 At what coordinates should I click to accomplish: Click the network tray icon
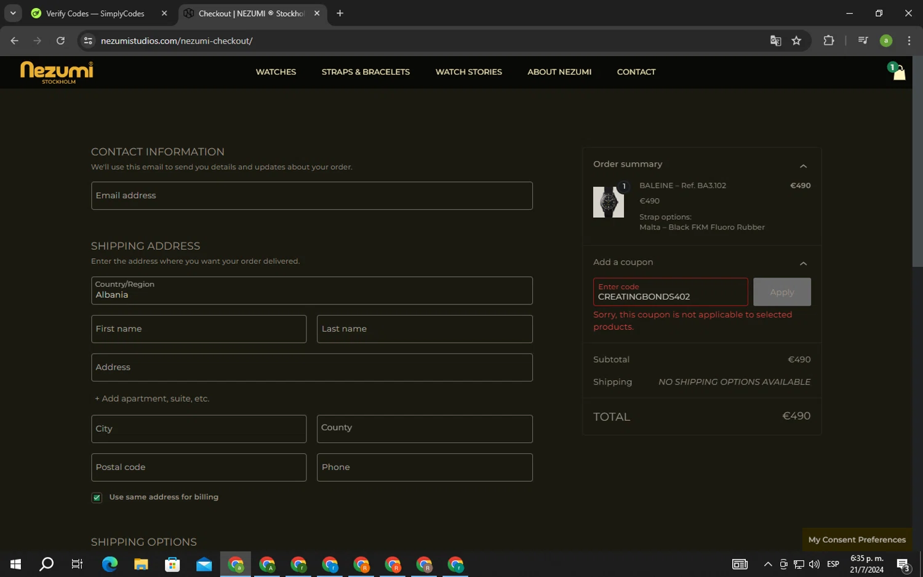click(x=799, y=564)
